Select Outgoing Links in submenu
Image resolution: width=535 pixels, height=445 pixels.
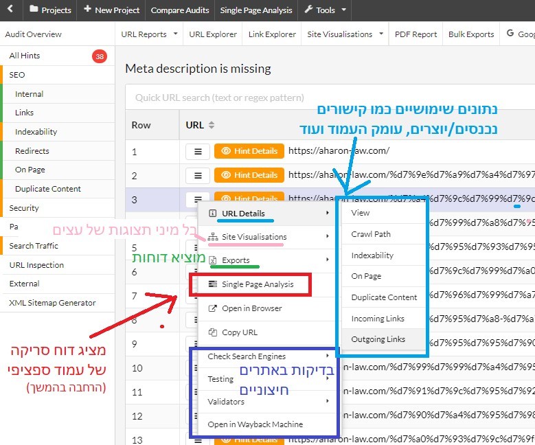coord(383,339)
